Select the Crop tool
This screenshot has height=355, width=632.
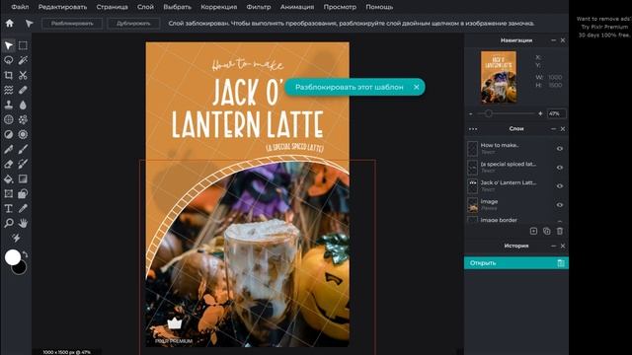click(x=9, y=75)
